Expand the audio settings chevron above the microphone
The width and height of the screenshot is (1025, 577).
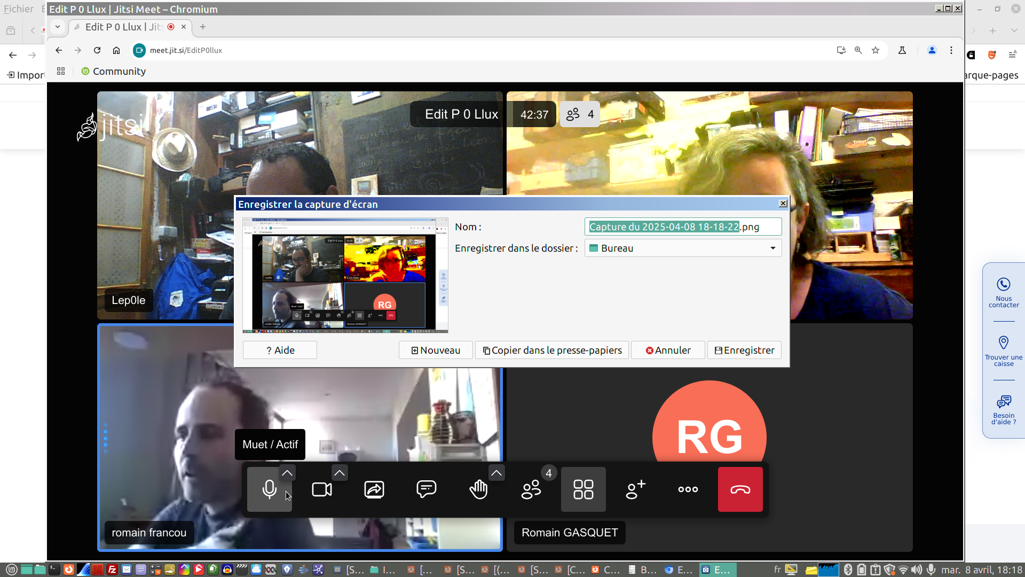tap(287, 473)
